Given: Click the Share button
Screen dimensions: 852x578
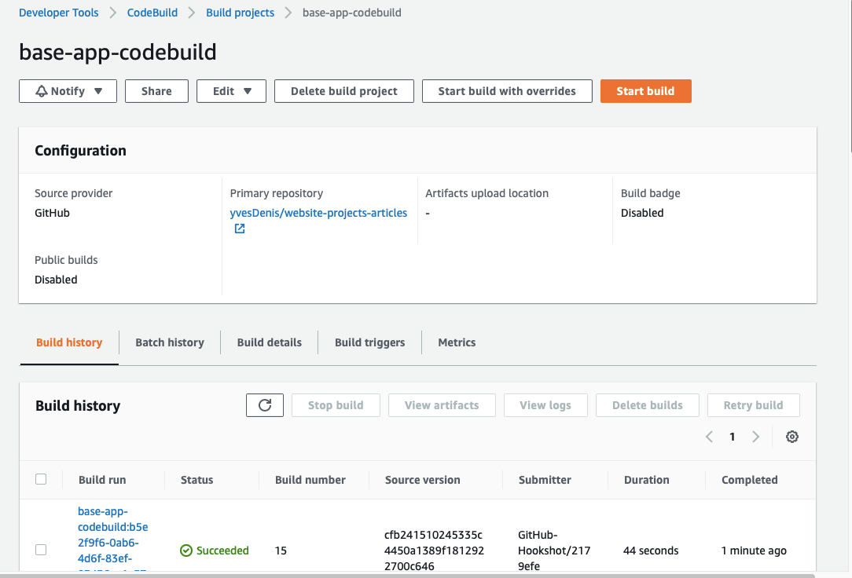Looking at the screenshot, I should coord(156,91).
